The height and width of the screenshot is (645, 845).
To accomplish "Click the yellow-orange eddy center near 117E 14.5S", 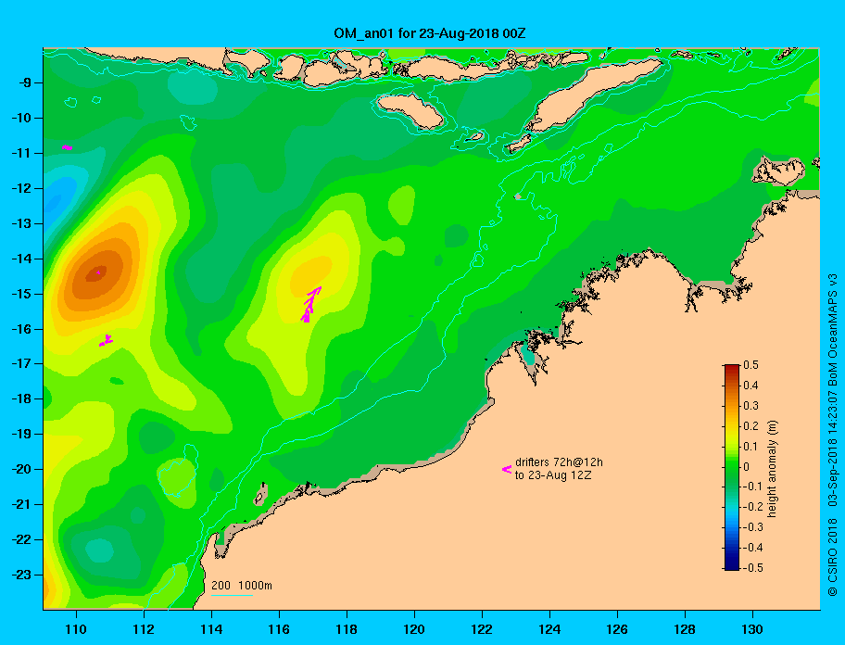I will click(x=311, y=276).
